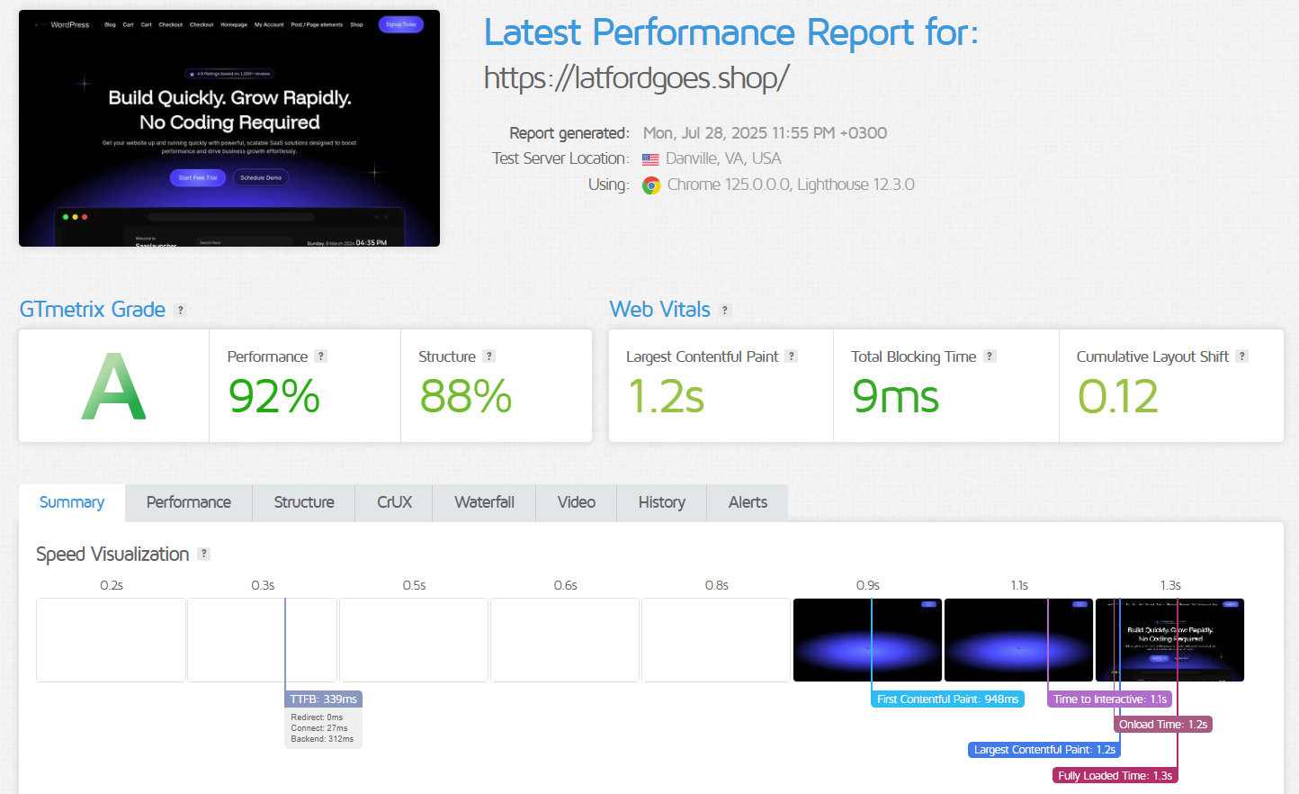Click the 9ms blocking time value
1299x794 pixels.
tap(896, 397)
